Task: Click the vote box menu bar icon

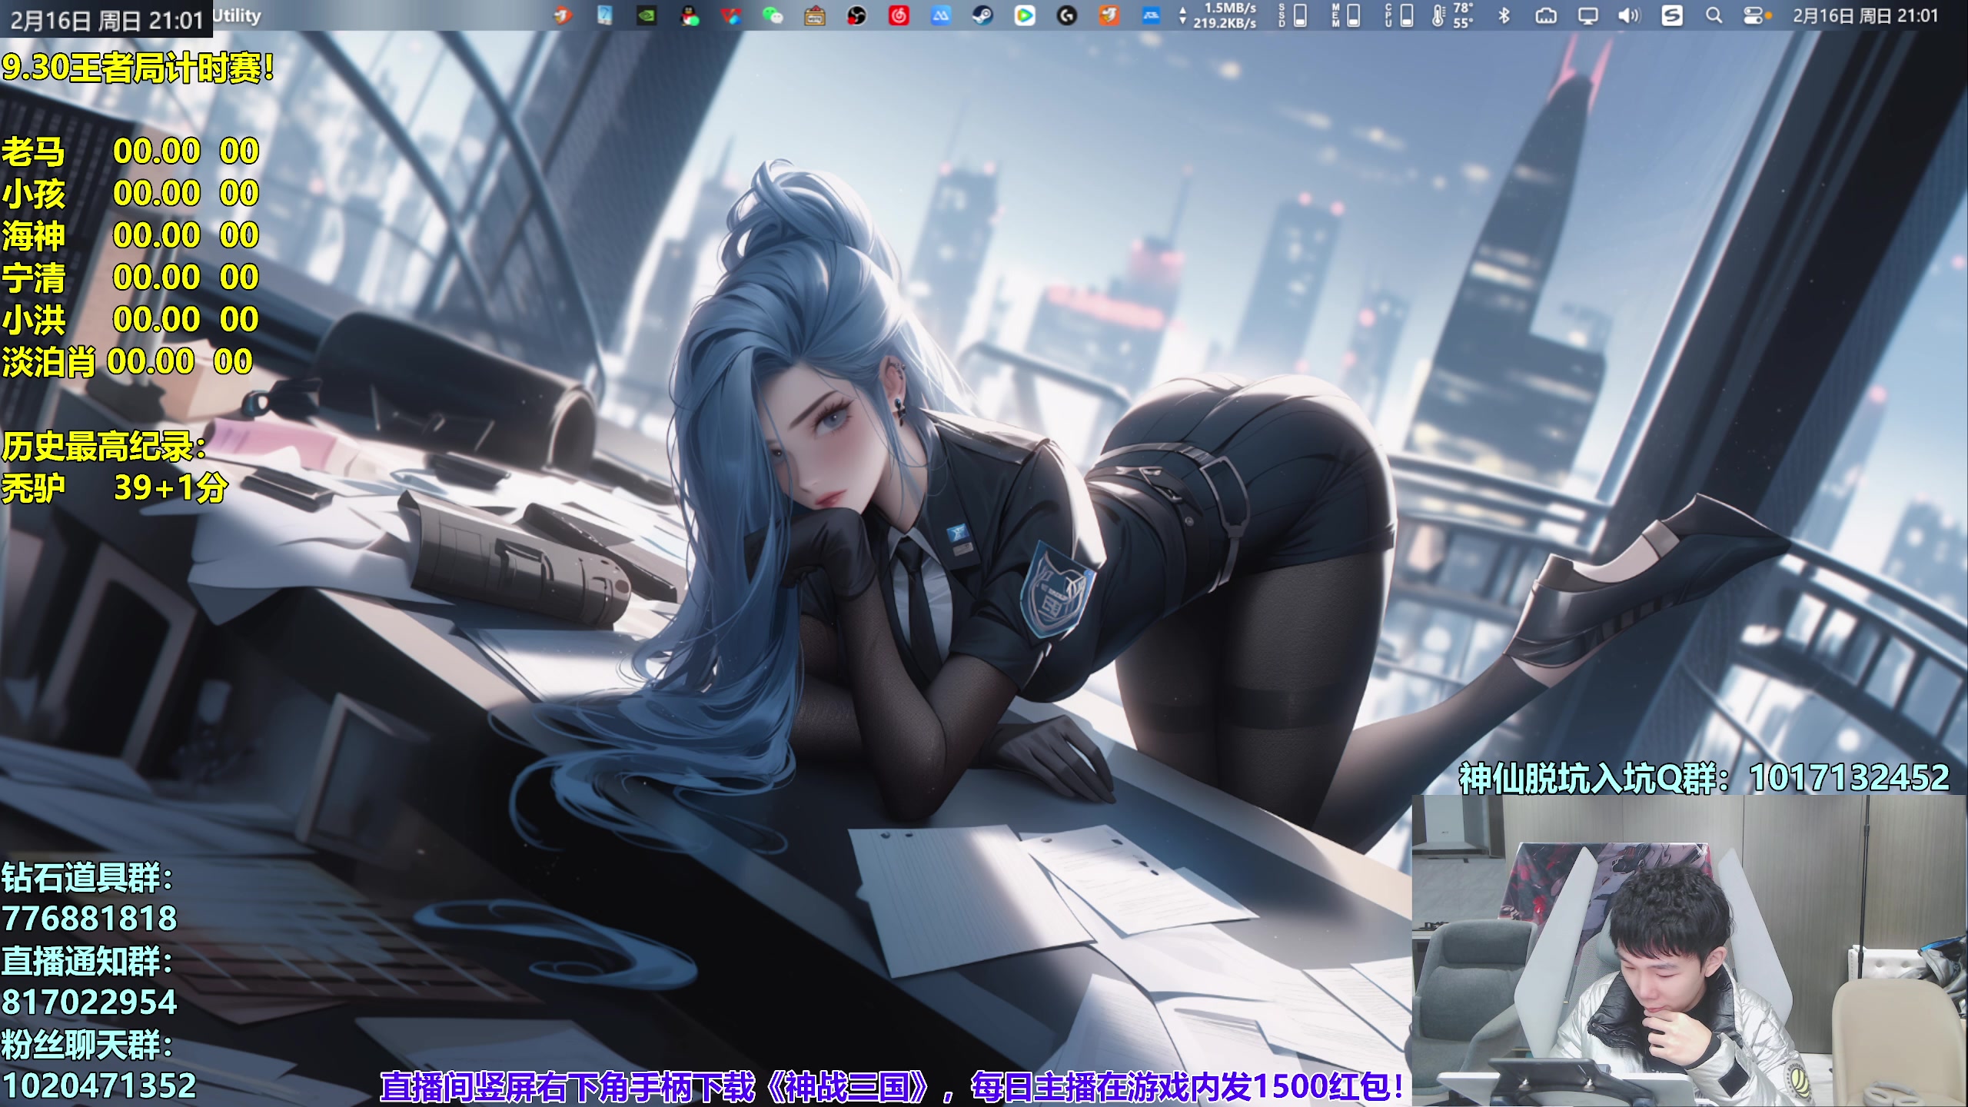Action: pos(815,15)
